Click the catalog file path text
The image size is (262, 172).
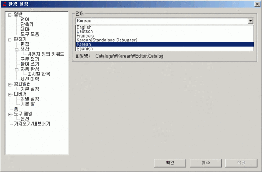tap(129, 56)
